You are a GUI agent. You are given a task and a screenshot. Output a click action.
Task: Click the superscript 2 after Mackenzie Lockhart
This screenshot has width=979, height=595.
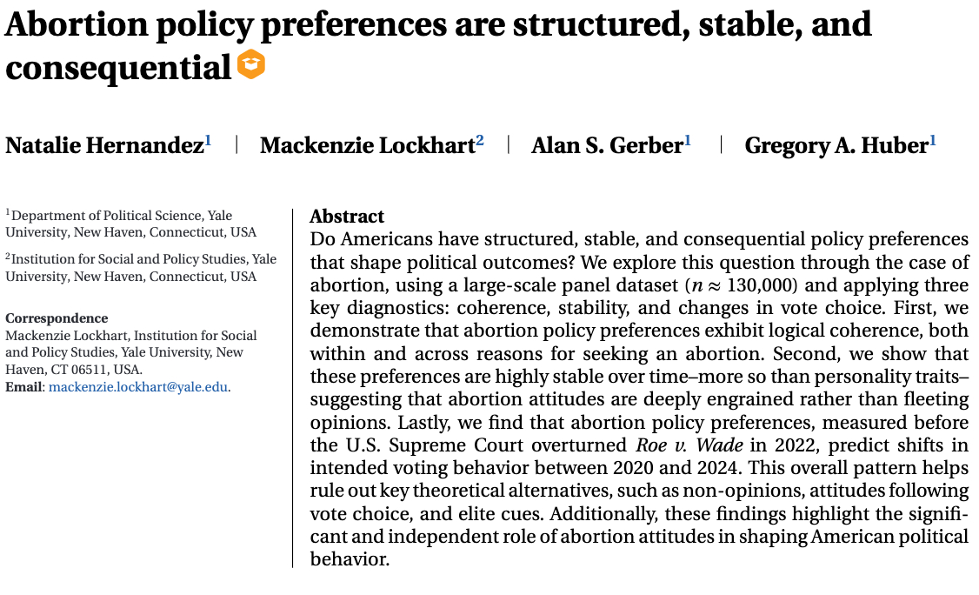pyautogui.click(x=479, y=140)
